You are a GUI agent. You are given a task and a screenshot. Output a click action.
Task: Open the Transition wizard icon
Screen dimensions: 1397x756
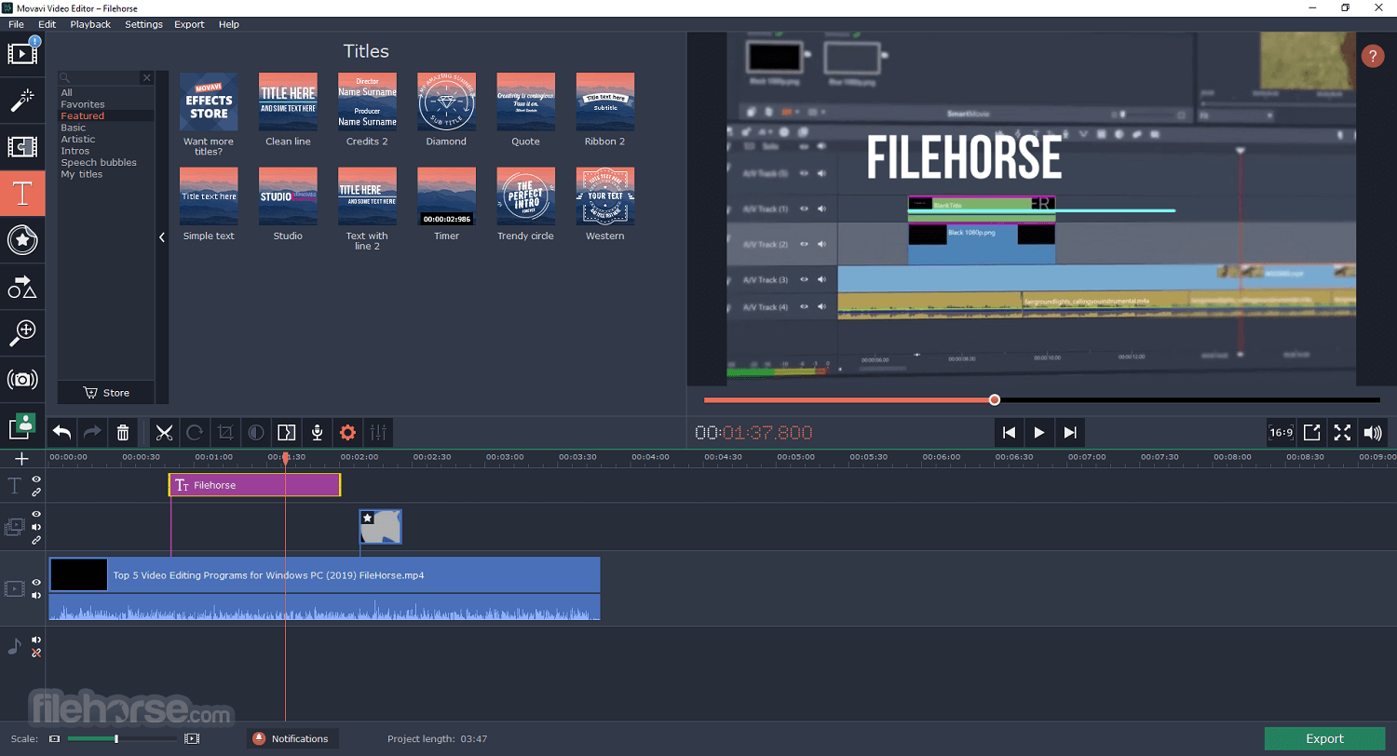click(287, 432)
